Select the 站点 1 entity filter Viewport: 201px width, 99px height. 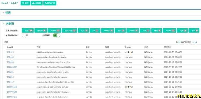(83, 31)
